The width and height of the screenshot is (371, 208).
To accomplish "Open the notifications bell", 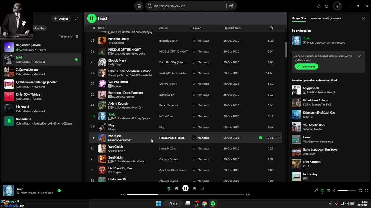I will click(319, 6).
